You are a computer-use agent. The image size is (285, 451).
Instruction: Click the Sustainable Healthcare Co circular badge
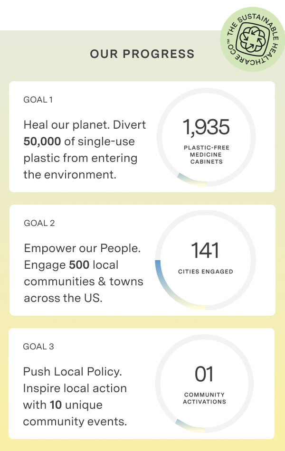coord(253,39)
